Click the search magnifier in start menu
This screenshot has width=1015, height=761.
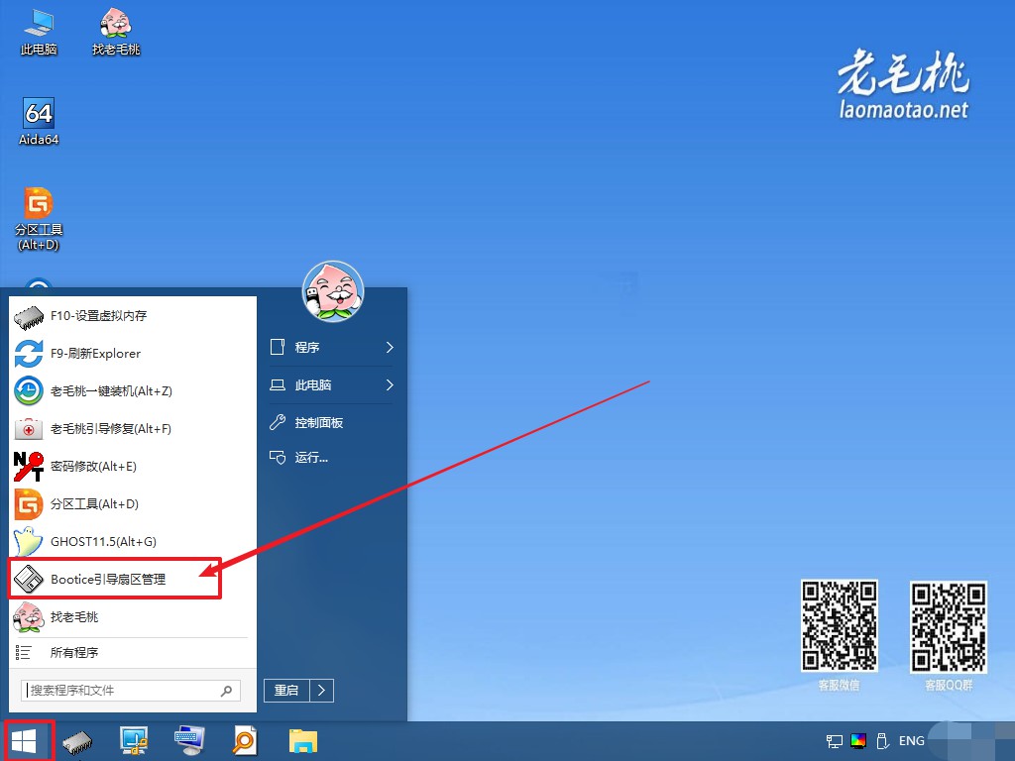pyautogui.click(x=227, y=691)
